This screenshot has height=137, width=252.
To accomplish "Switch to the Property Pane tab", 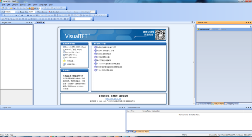I will click(232, 104).
